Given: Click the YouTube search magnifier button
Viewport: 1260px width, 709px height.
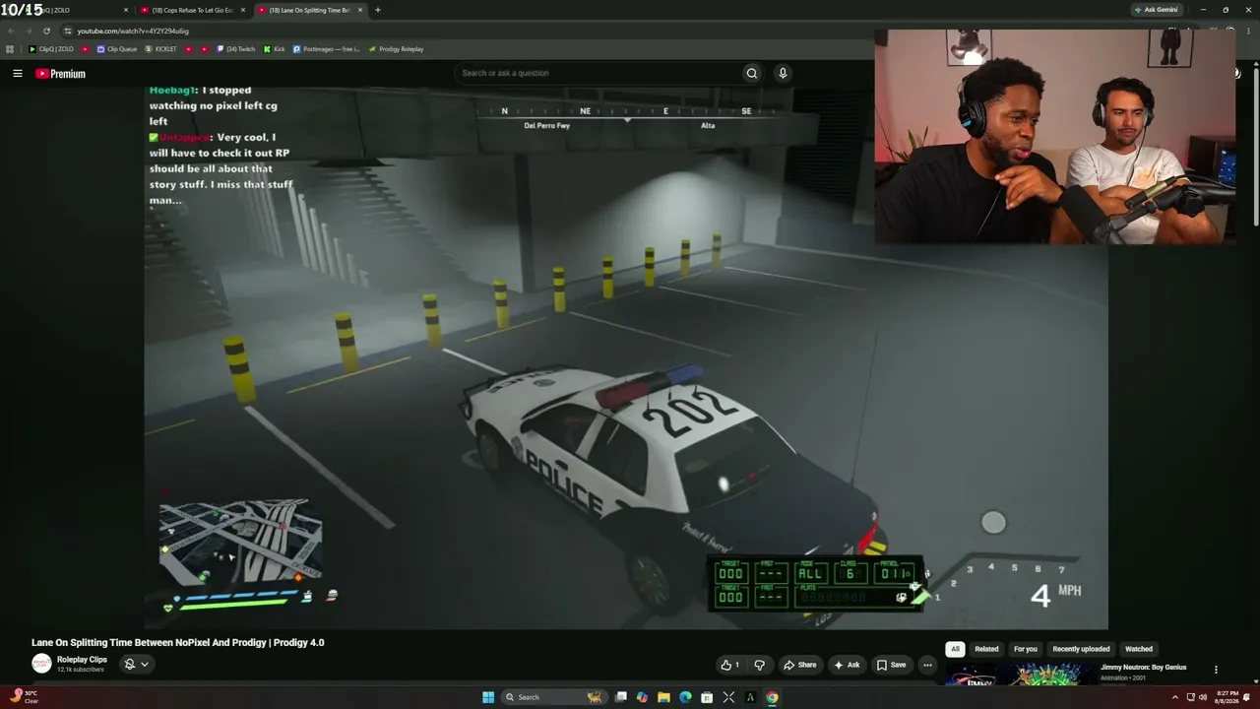Looking at the screenshot, I should [752, 73].
